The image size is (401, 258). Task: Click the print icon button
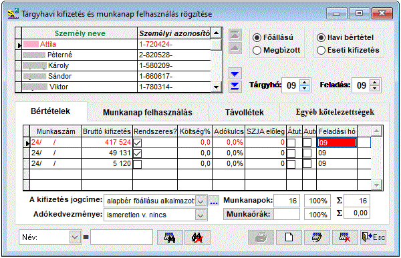point(261,237)
